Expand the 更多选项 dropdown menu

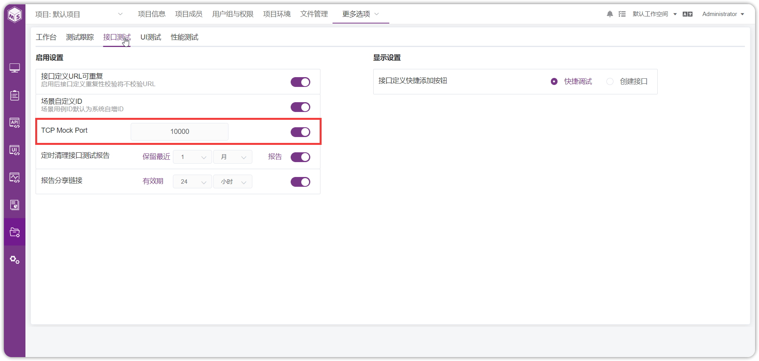[360, 14]
